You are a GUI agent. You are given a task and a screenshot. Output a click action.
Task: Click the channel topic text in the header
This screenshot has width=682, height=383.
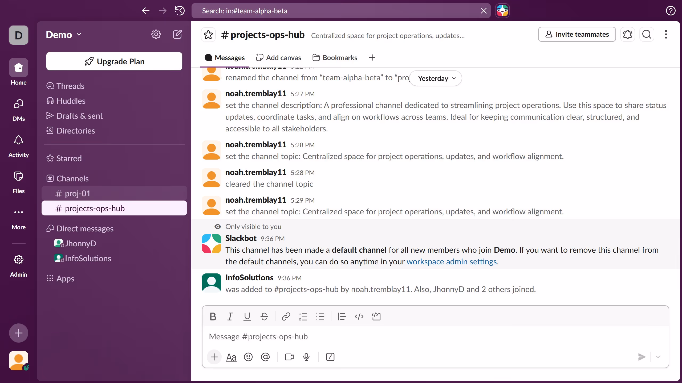click(388, 35)
